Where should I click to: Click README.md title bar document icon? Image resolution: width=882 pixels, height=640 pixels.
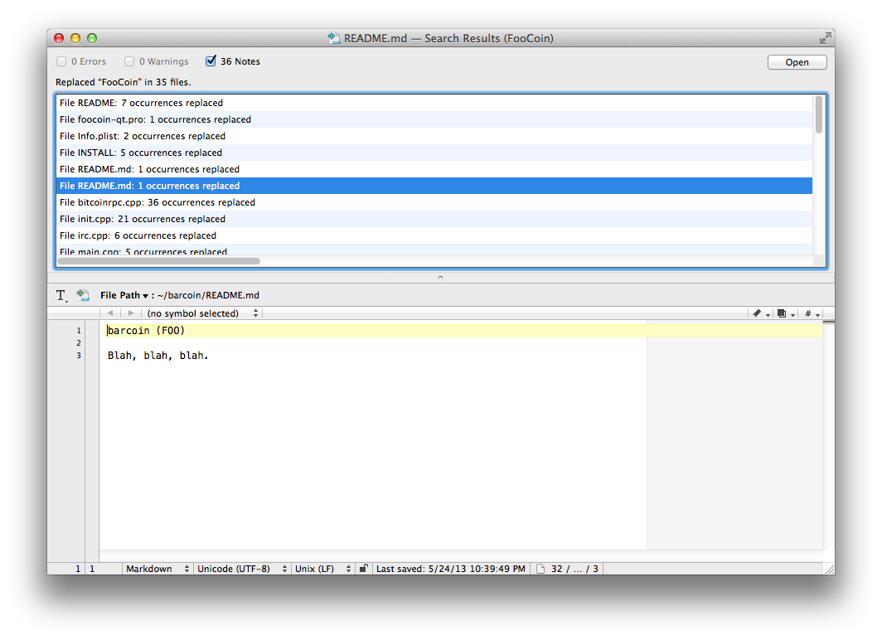point(334,38)
